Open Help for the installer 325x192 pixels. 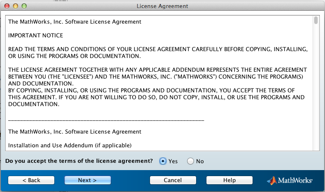click(x=229, y=180)
